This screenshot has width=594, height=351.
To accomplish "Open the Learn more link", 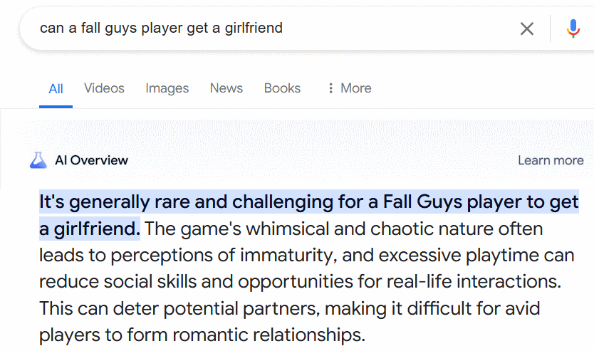I will tap(551, 160).
